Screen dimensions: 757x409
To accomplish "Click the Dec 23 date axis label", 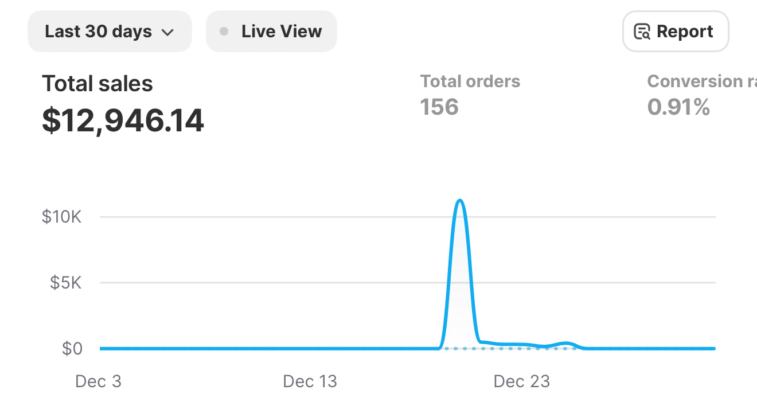I will (521, 381).
